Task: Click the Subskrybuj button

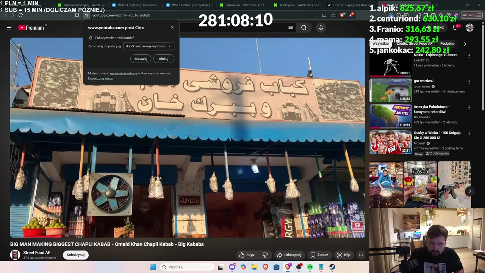Action: pyautogui.click(x=75, y=255)
